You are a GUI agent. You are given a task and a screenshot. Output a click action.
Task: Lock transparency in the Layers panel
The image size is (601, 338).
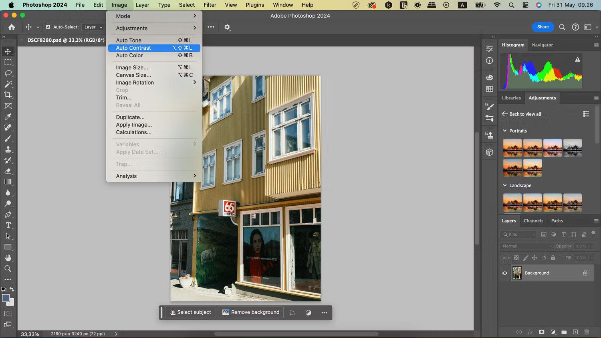tap(516, 258)
